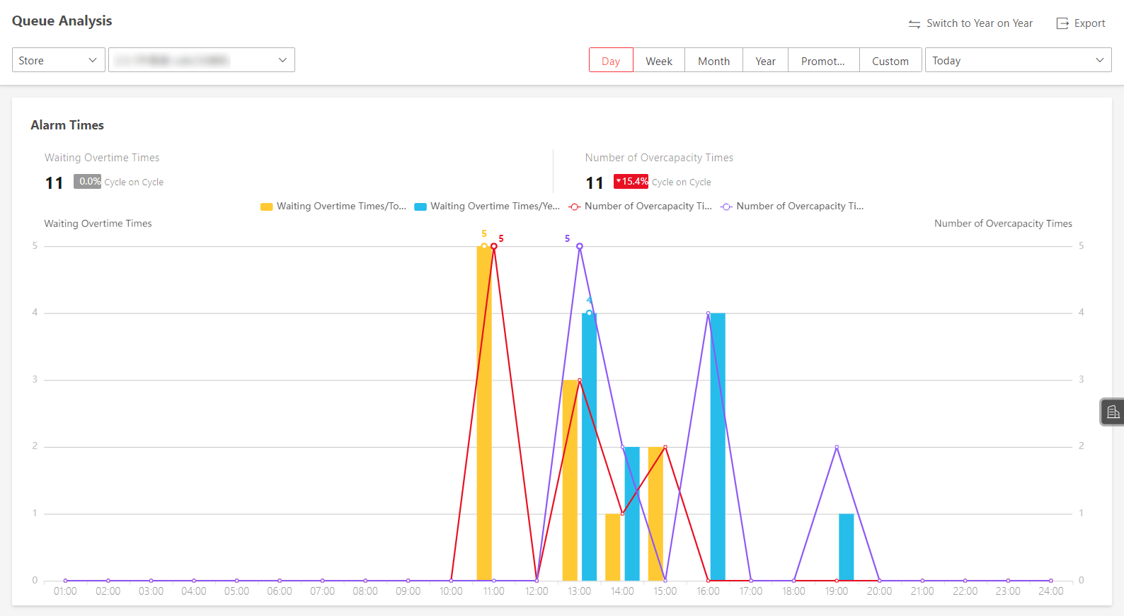1124x616 pixels.
Task: Choose the Promotion period tab
Action: 823,61
